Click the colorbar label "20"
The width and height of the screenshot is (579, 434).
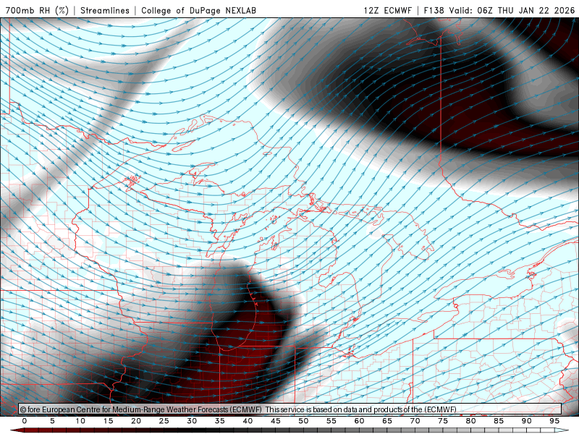[136, 421]
